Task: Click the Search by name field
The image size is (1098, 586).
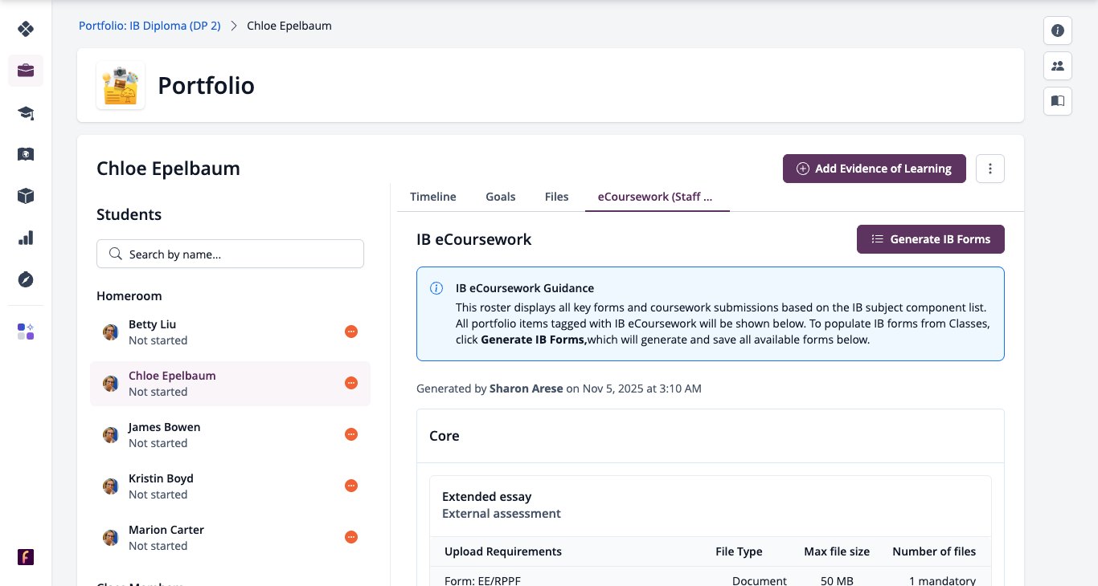Action: click(230, 254)
